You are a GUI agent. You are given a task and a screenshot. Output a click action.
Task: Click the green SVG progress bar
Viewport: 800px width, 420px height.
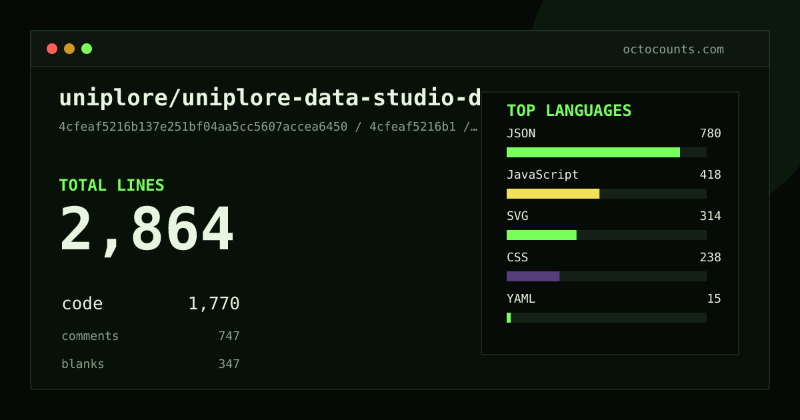click(x=541, y=235)
